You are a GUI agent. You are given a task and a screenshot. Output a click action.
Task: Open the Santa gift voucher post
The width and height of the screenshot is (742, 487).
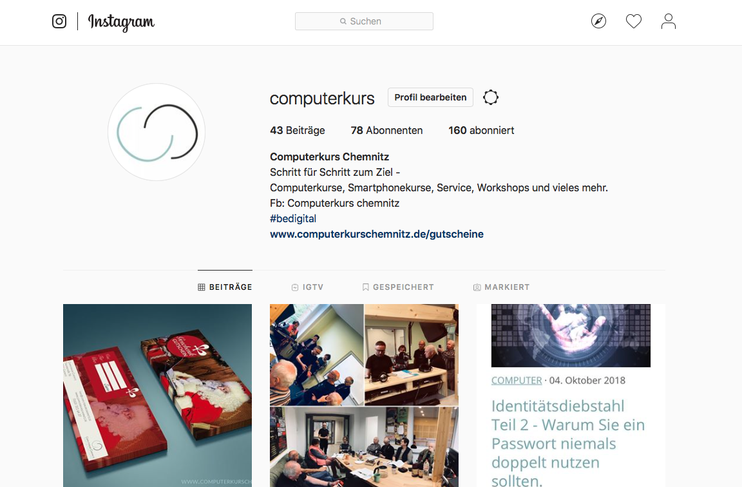click(158, 396)
